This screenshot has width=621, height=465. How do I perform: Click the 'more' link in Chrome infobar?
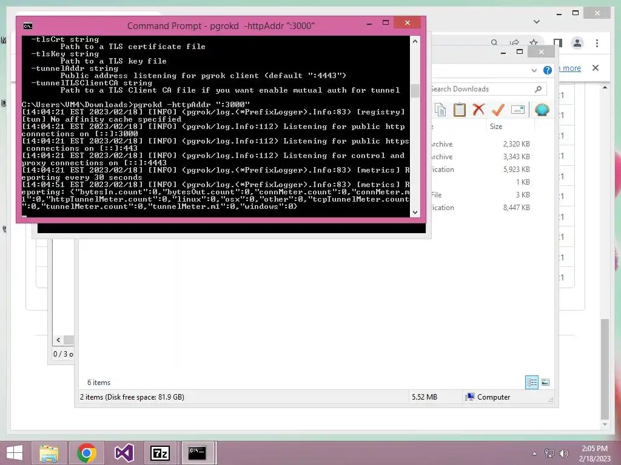[x=571, y=68]
